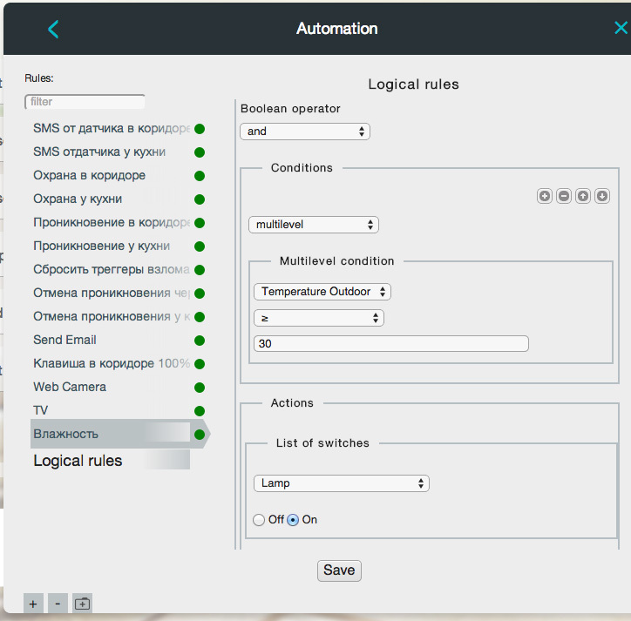This screenshot has width=631, height=621.
Task: Open the Temperature Outdoor device dropdown
Action: [x=322, y=292]
